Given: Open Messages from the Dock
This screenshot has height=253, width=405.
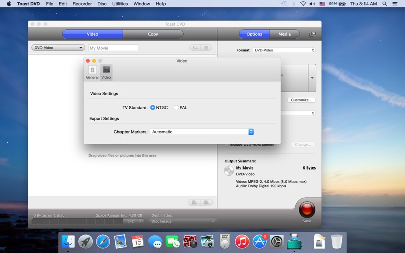Looking at the screenshot, I should point(155,242).
